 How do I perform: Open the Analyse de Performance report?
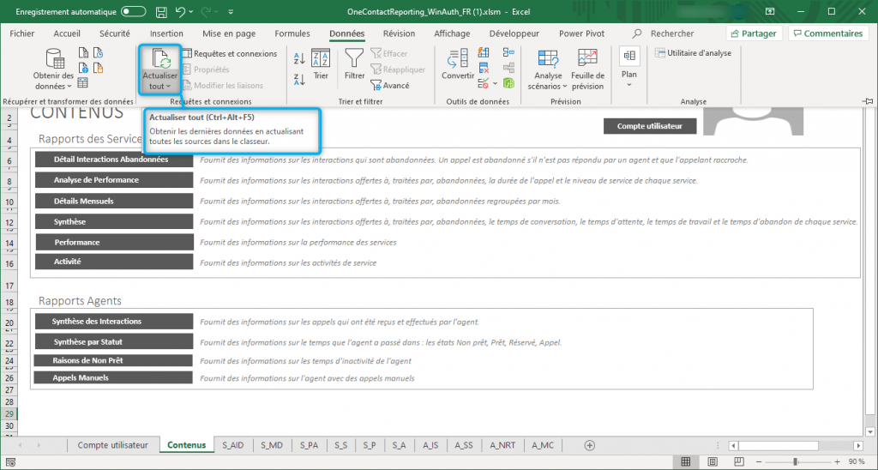114,180
